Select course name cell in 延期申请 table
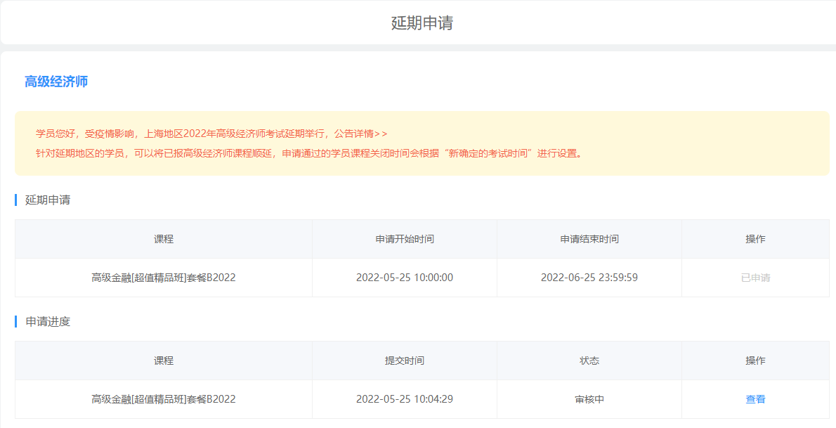This screenshot has height=428, width=836. 164,278
